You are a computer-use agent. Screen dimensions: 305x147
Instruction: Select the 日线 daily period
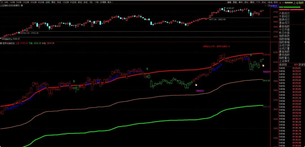[x=47, y=2]
